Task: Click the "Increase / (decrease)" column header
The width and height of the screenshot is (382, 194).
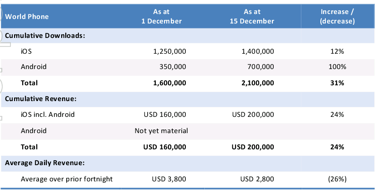Action: 337,17
